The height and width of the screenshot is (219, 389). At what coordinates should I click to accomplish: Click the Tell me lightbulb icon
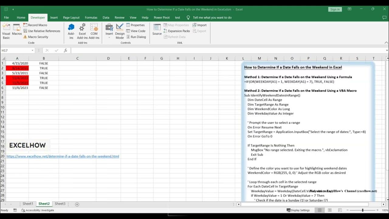(x=188, y=18)
